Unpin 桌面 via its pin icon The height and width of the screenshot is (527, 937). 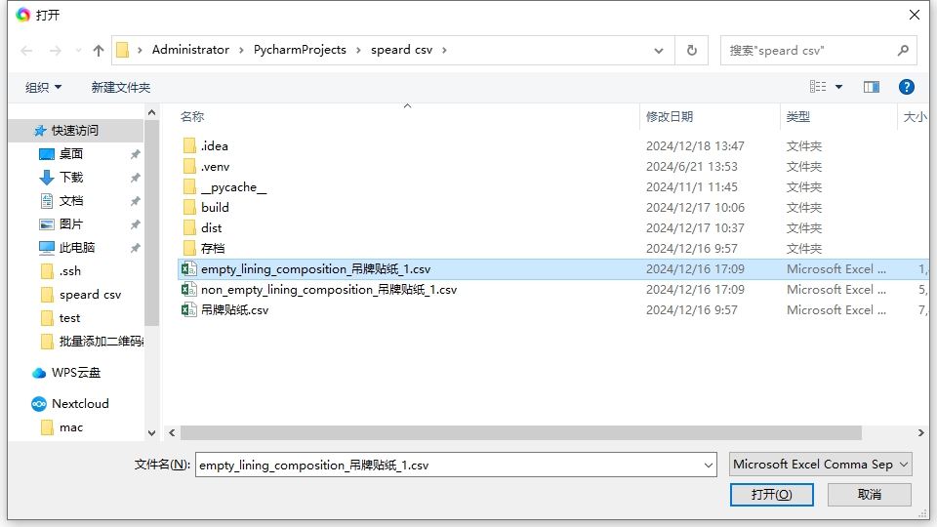[135, 154]
